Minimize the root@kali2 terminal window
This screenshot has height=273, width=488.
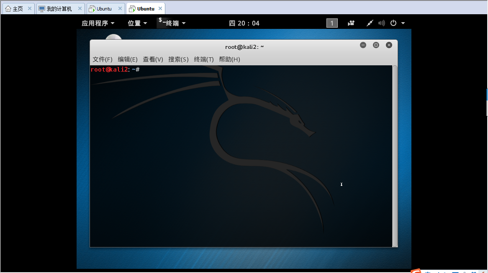[x=363, y=45]
